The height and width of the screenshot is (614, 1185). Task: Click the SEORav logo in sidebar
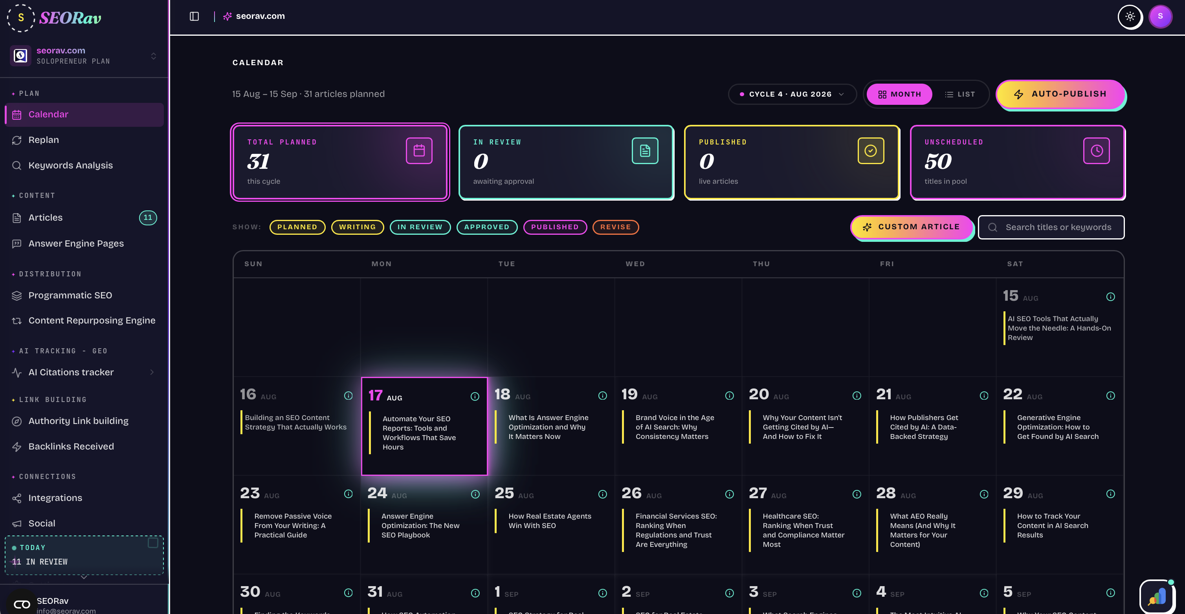pos(54,18)
